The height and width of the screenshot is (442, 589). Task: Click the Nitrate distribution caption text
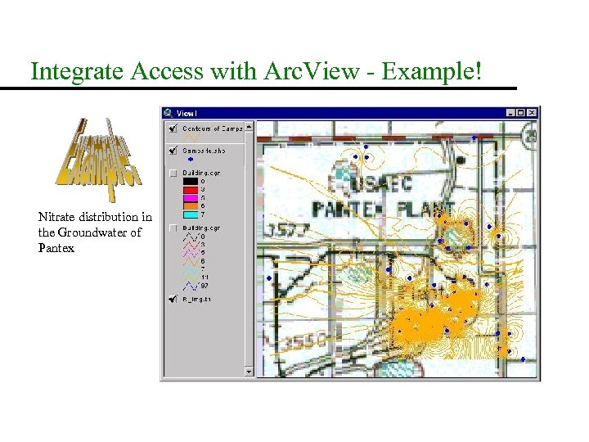pyautogui.click(x=95, y=232)
